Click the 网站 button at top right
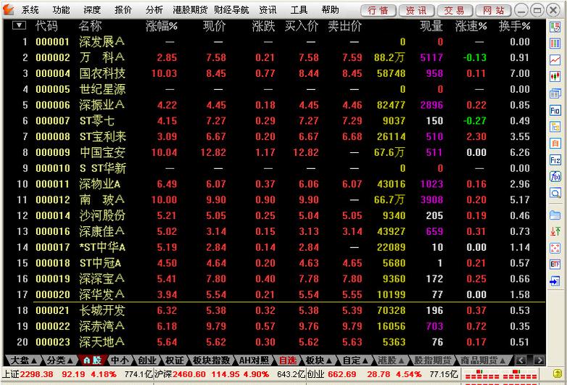The width and height of the screenshot is (567, 385). pos(493,10)
